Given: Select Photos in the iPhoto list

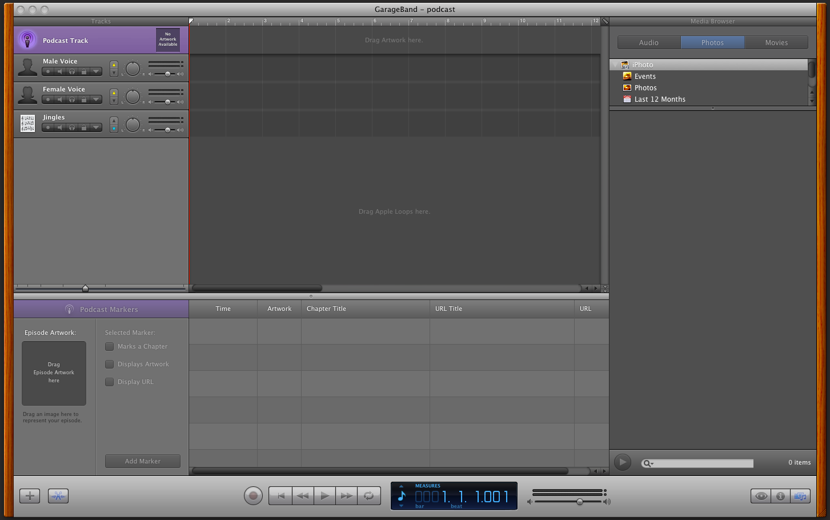Looking at the screenshot, I should coord(645,88).
